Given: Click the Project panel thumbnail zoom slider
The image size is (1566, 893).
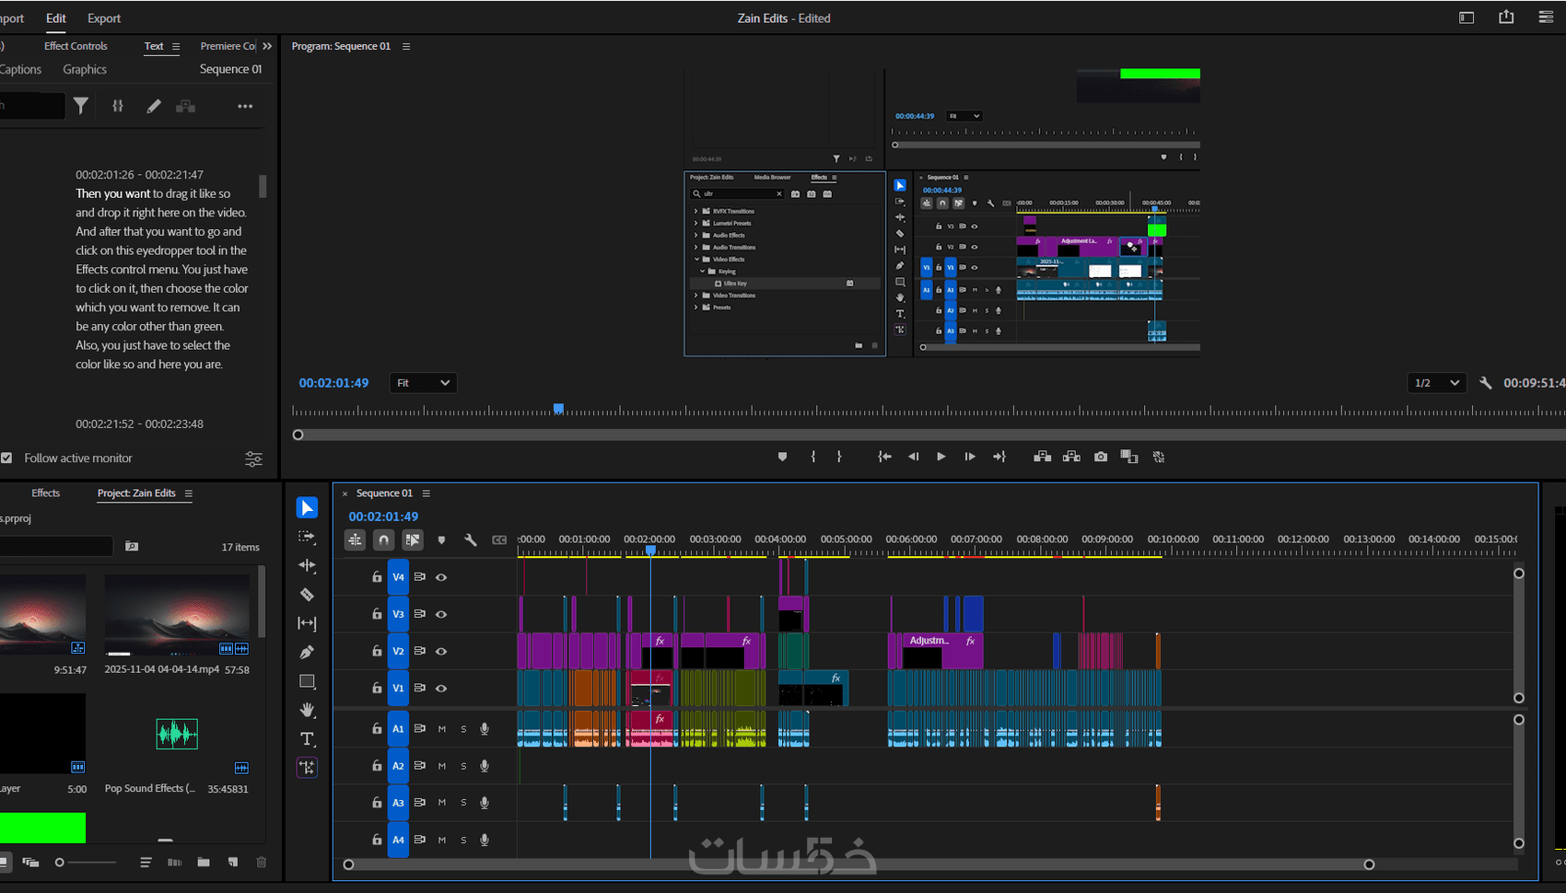Looking at the screenshot, I should 87,863.
